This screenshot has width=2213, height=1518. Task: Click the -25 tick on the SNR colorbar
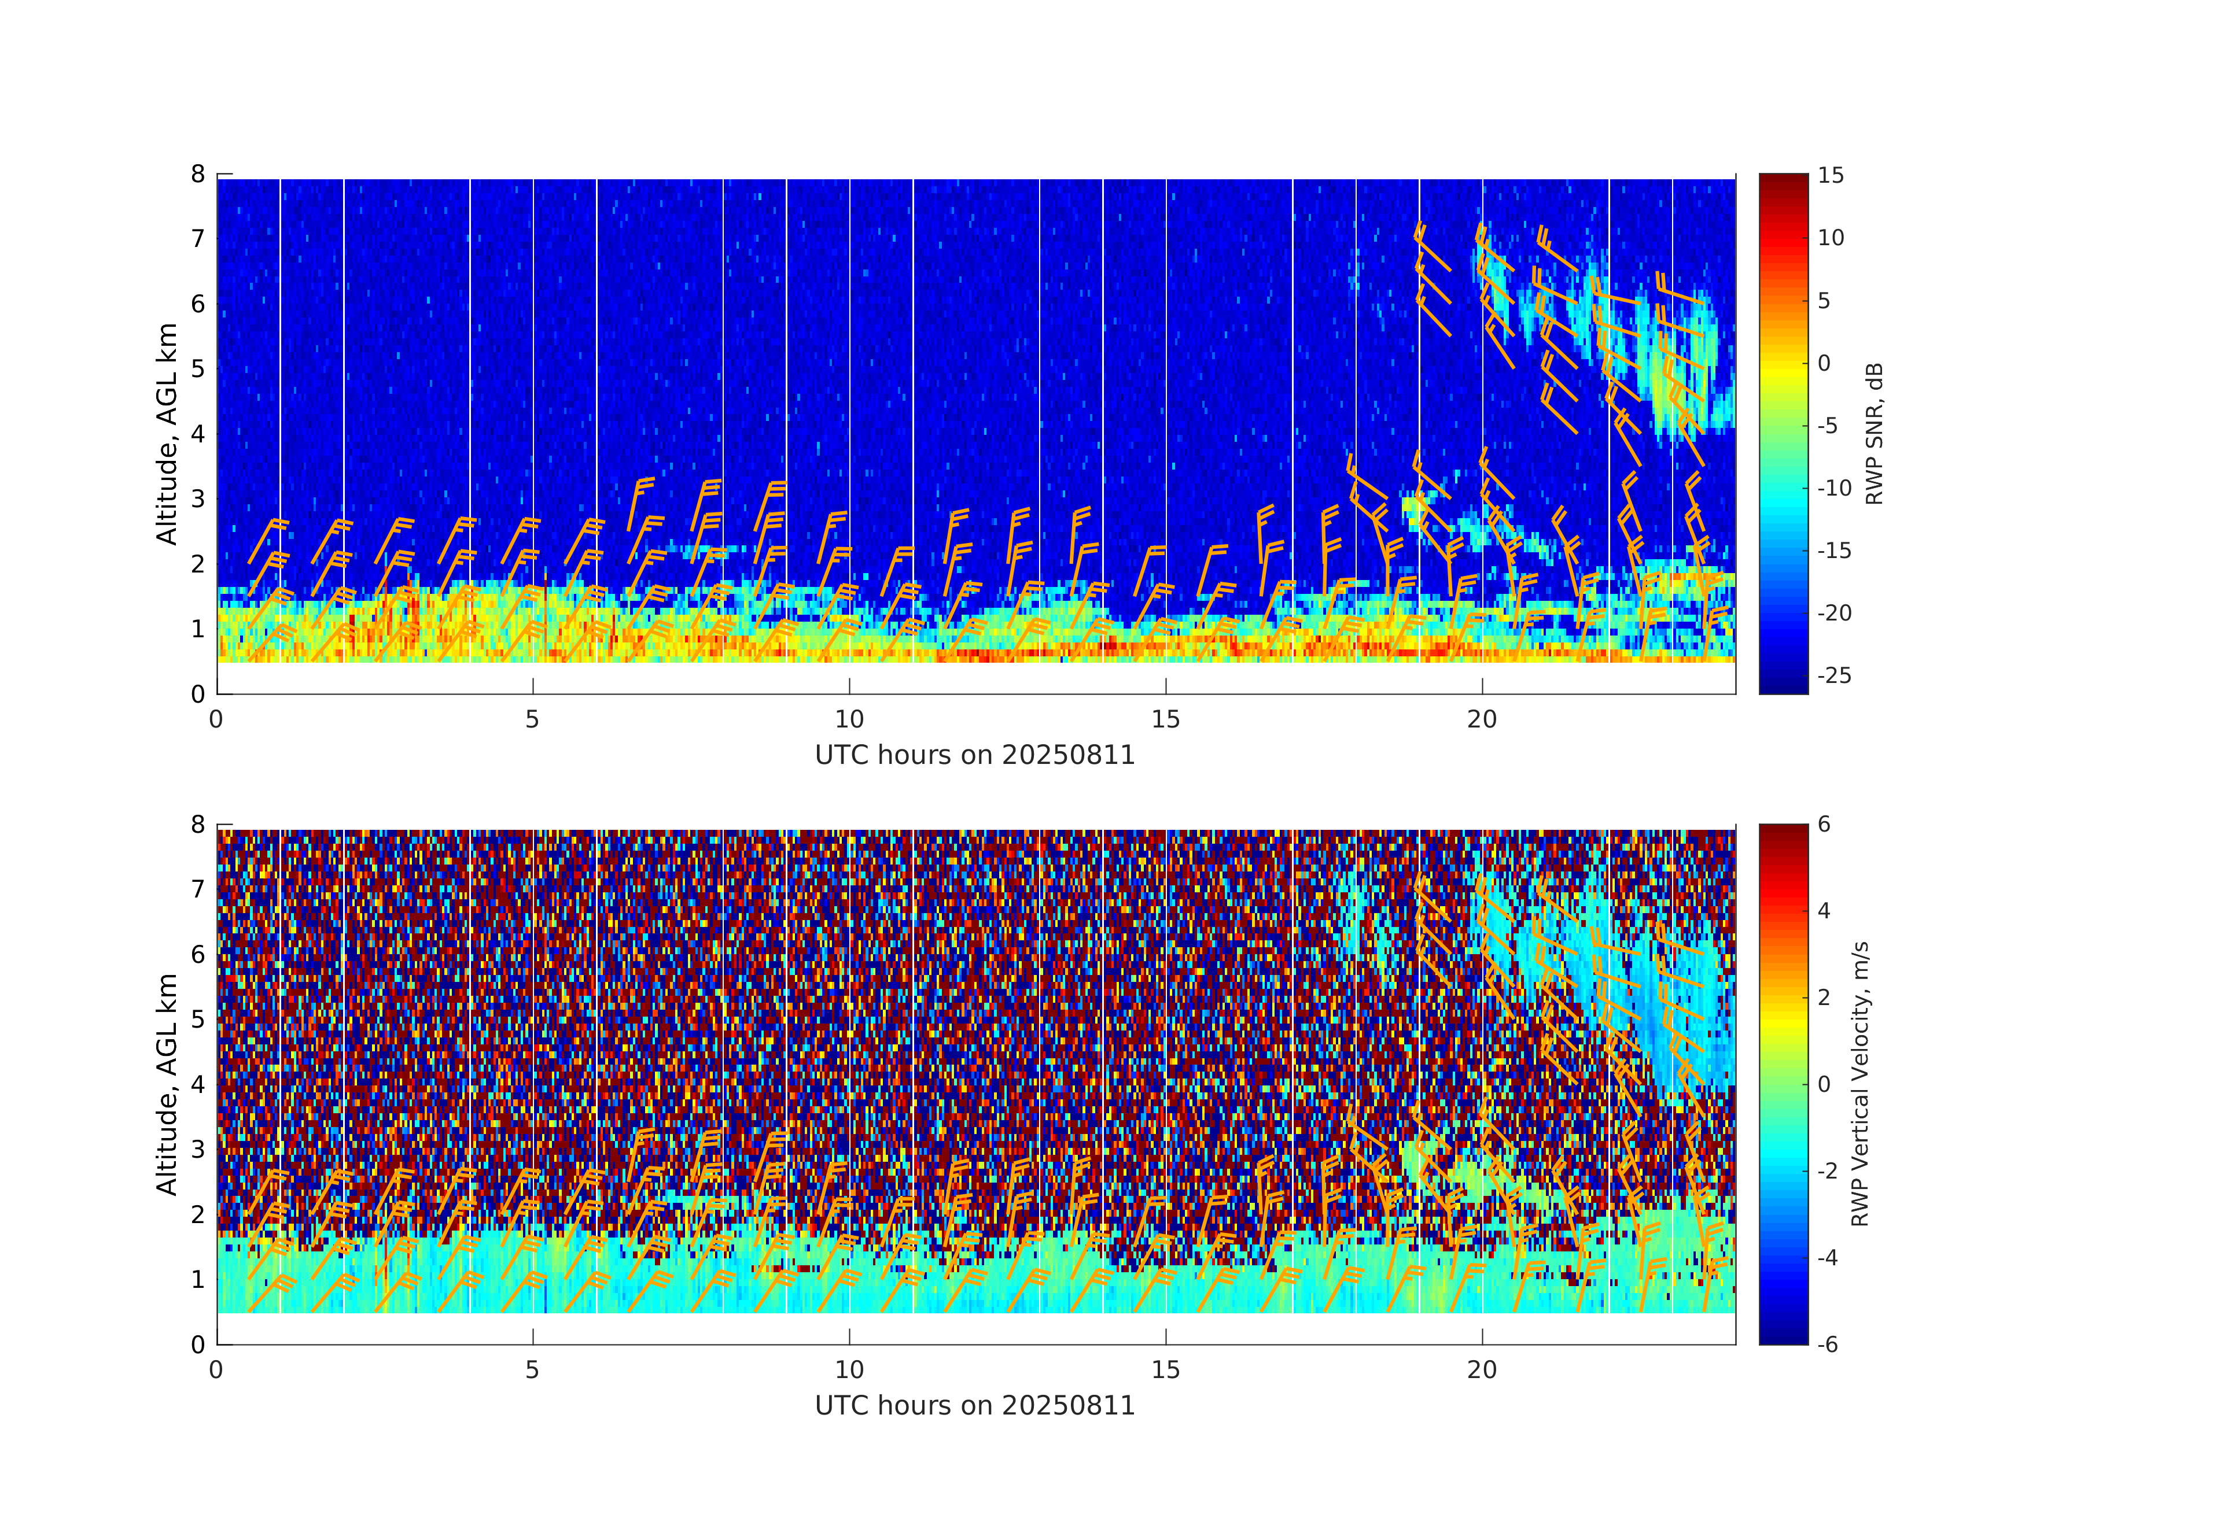pyautogui.click(x=1834, y=675)
